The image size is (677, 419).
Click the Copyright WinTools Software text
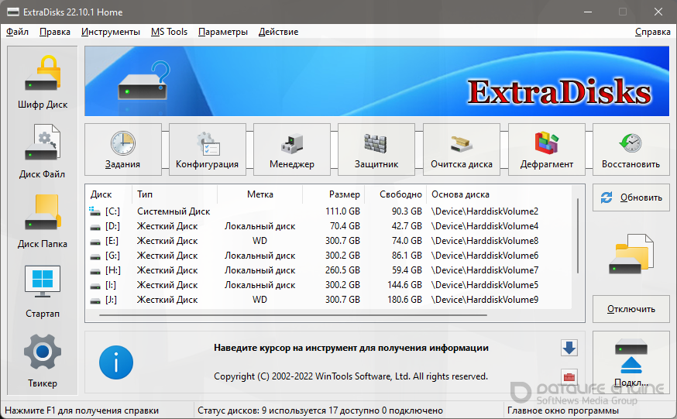coord(351,376)
